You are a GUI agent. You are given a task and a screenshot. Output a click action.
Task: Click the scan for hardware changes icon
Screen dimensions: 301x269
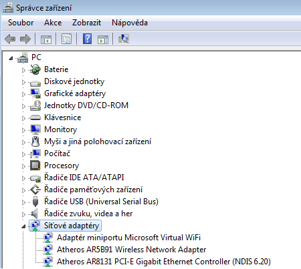[124, 39]
